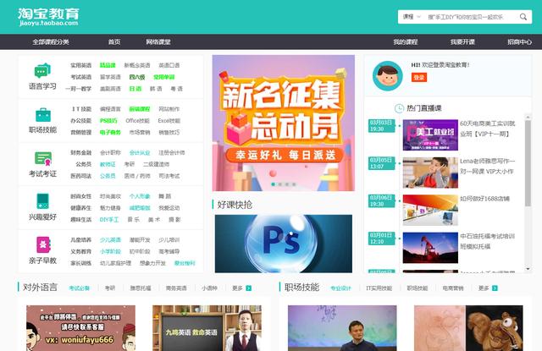Screen dimensions: 542x351
Task: Click the 语言学习 speech bubble icon
Action: point(42,71)
